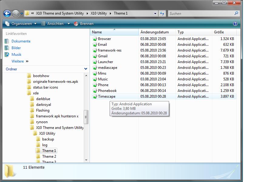The width and height of the screenshot is (255, 182).
Task: Select the Browser apk file icon
Action: point(95,39)
